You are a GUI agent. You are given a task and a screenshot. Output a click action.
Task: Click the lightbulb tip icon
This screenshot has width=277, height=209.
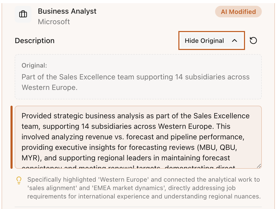click(x=19, y=180)
